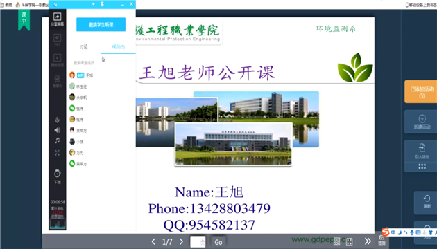The image size is (437, 249).
Task: Click the music note icon
Action: click(x=57, y=140)
